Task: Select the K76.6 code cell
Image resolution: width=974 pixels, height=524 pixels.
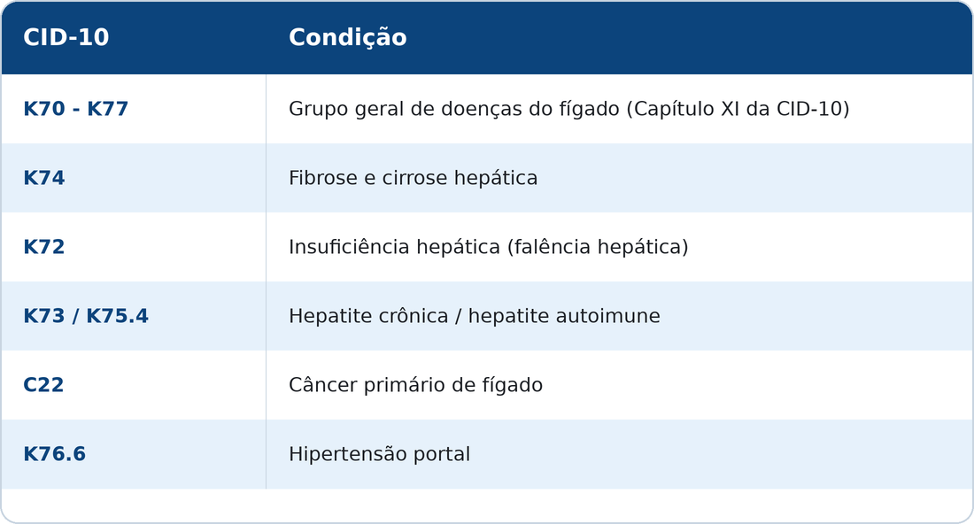Action: 134,454
